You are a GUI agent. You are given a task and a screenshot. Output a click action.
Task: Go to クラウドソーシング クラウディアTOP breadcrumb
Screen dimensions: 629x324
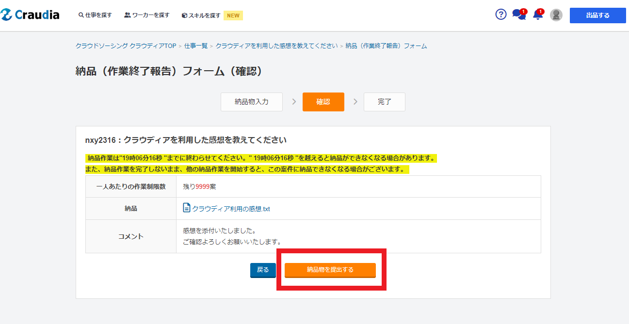(126, 46)
